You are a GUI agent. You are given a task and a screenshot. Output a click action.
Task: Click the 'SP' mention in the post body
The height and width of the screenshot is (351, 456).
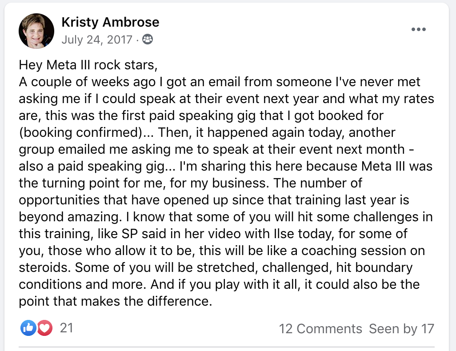pyautogui.click(x=130, y=234)
